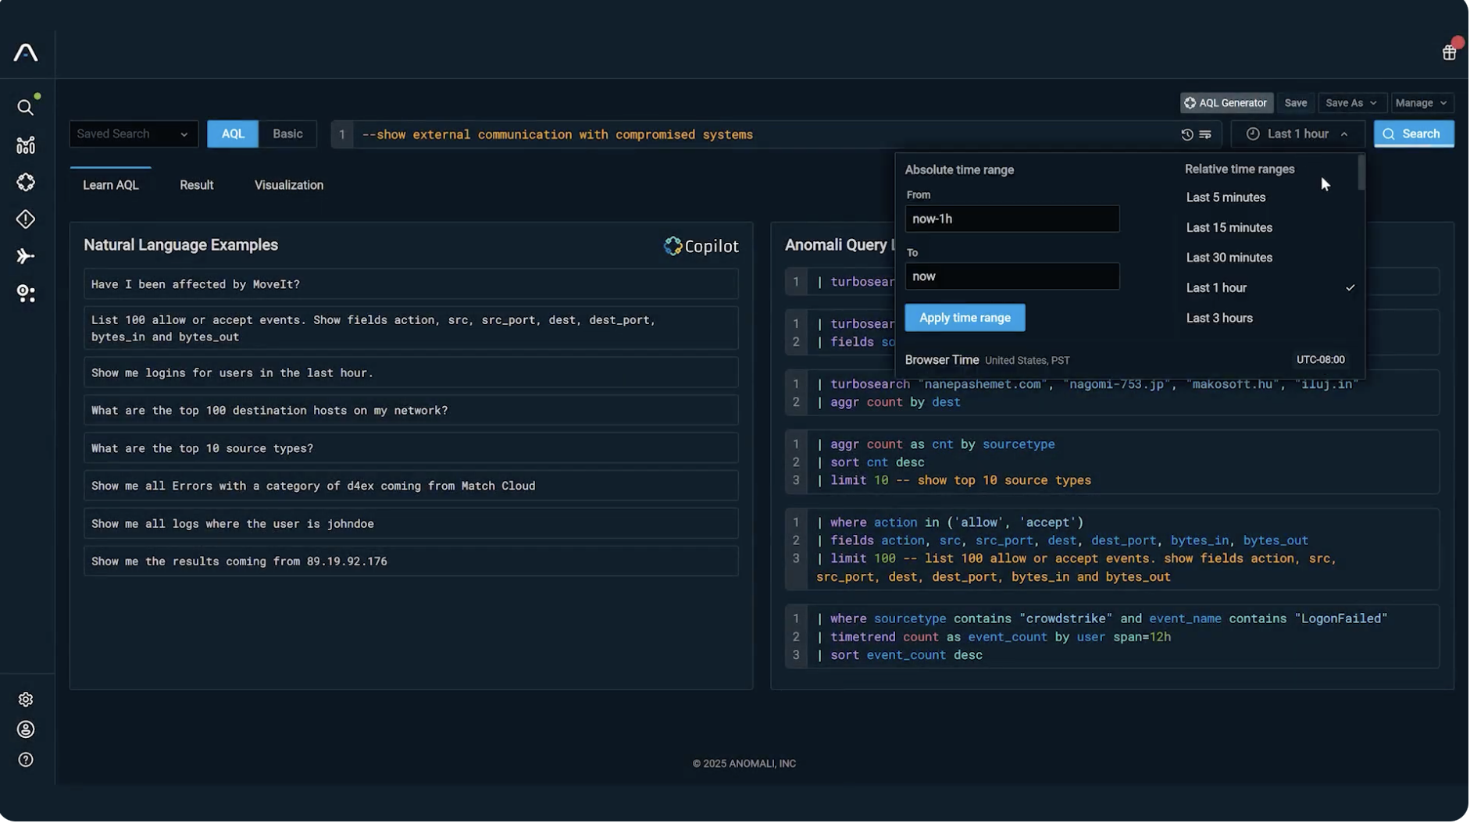Select example 'Show me logins for users'
This screenshot has width=1470, height=823.
411,373
